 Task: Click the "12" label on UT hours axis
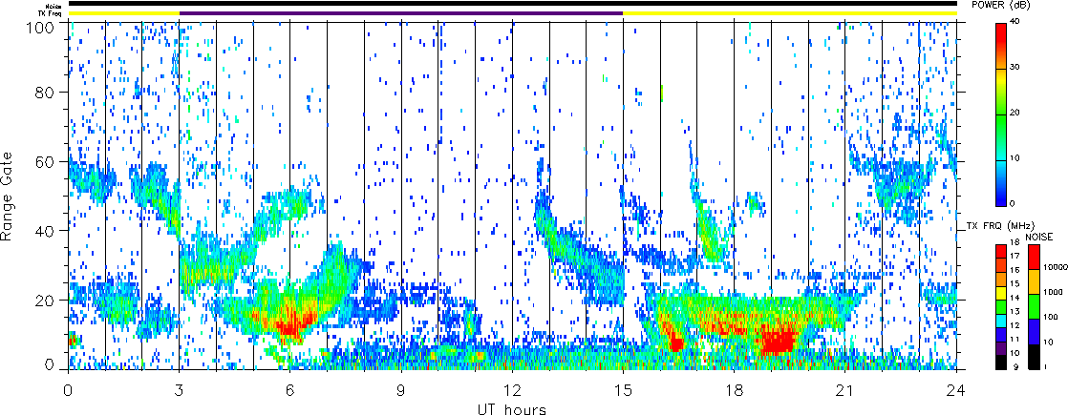pyautogui.click(x=512, y=390)
